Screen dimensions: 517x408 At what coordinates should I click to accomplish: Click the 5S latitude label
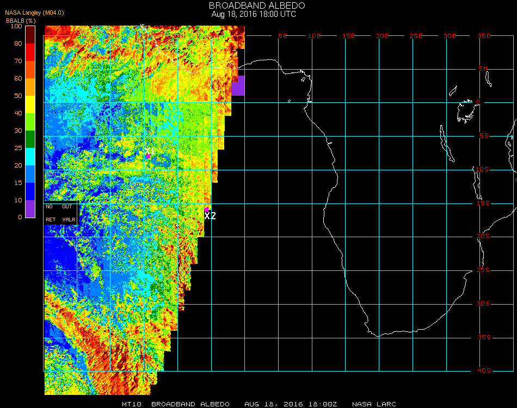point(484,135)
